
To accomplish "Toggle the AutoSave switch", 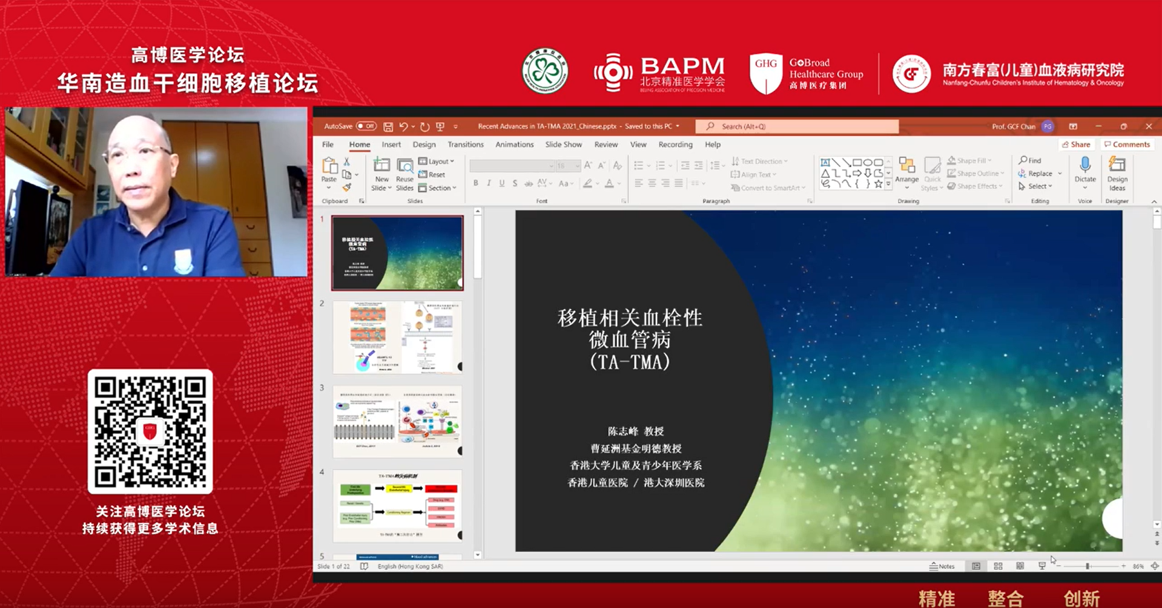I will click(366, 126).
